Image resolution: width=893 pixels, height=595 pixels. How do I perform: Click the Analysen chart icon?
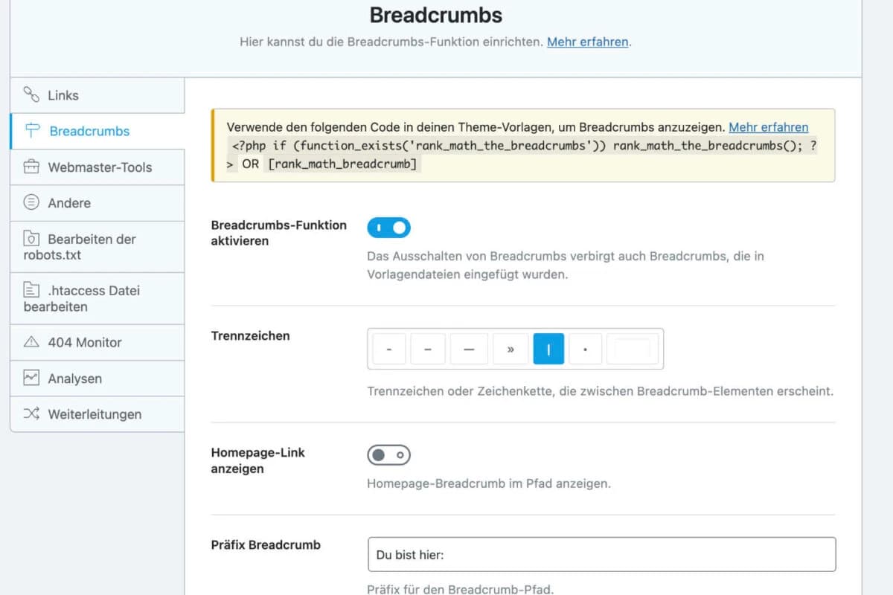click(31, 378)
